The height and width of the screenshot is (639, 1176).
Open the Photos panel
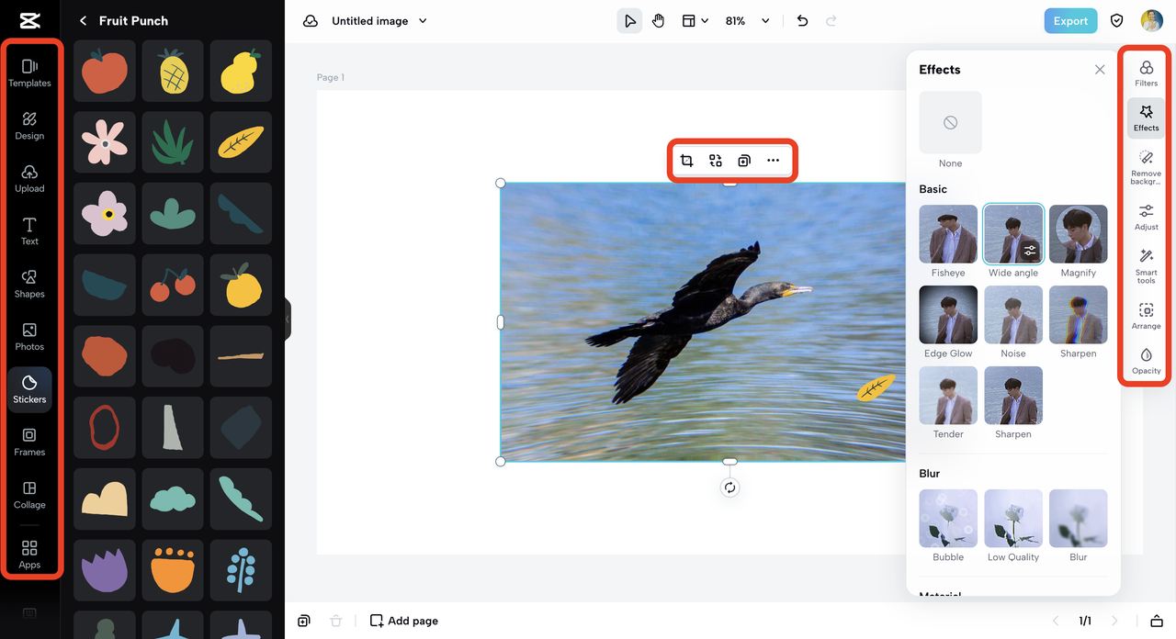tap(29, 337)
